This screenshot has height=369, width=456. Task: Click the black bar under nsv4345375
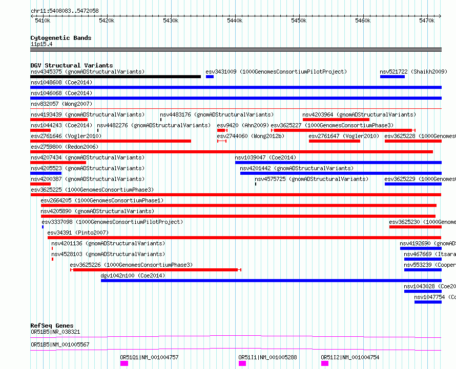115,77
